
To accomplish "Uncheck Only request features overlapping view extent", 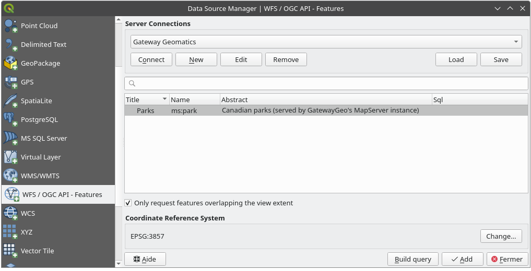I will 128,203.
